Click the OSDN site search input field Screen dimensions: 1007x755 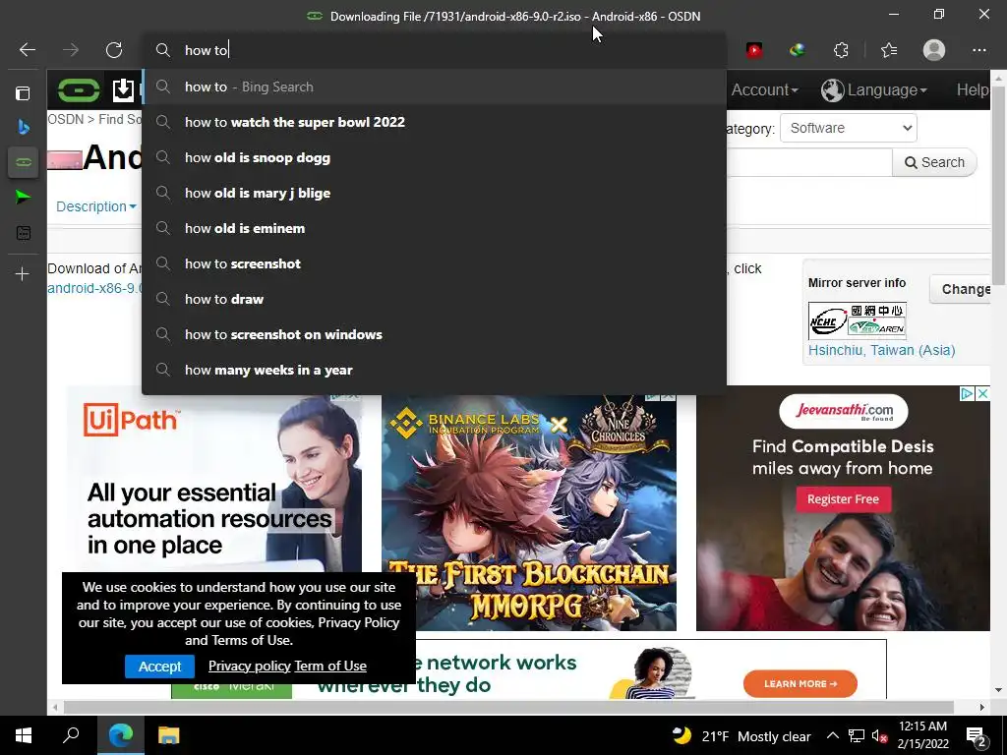(x=809, y=162)
